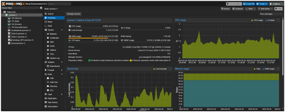Screen dimensions: 285x112
Task: Open the LVM page
Action: point(54,78)
